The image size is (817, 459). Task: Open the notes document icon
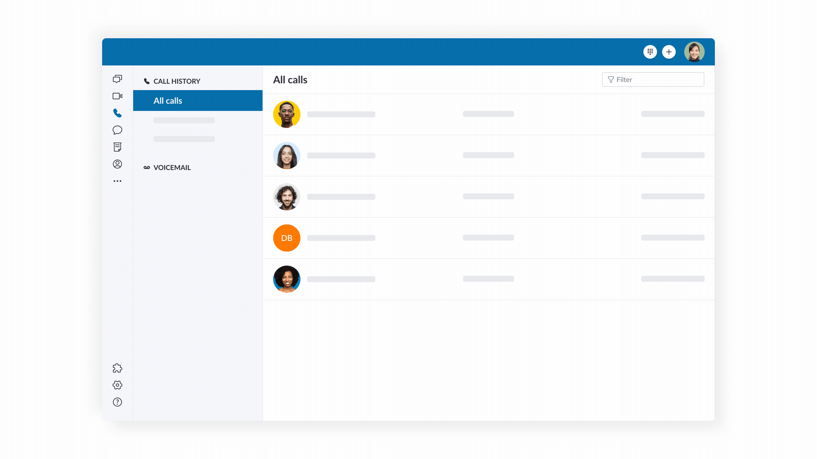point(117,147)
